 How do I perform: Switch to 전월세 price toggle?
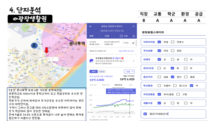[x=101, y=72]
